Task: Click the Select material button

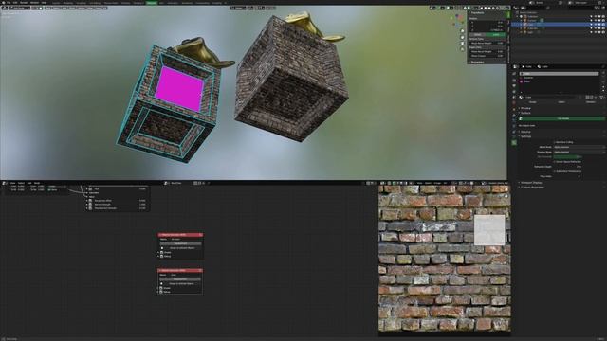Action: click(561, 102)
